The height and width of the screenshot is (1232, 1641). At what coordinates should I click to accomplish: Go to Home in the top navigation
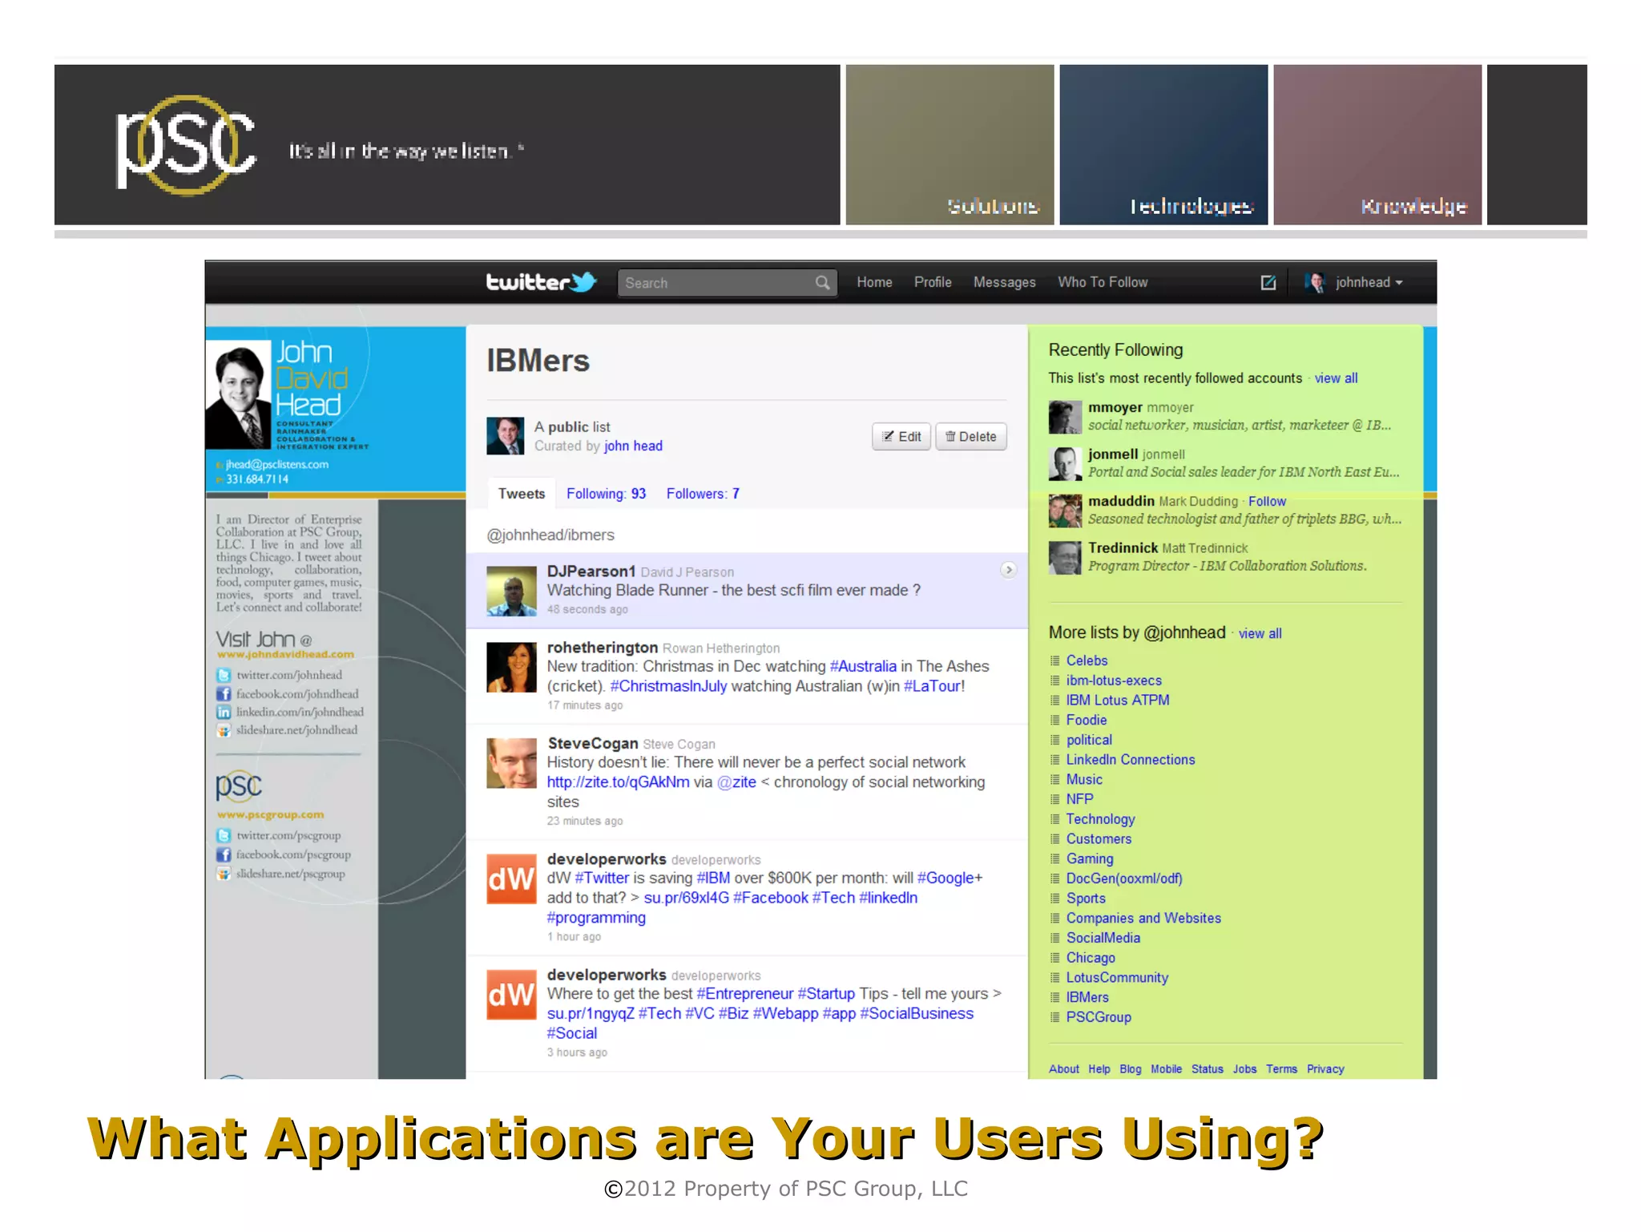tap(874, 282)
